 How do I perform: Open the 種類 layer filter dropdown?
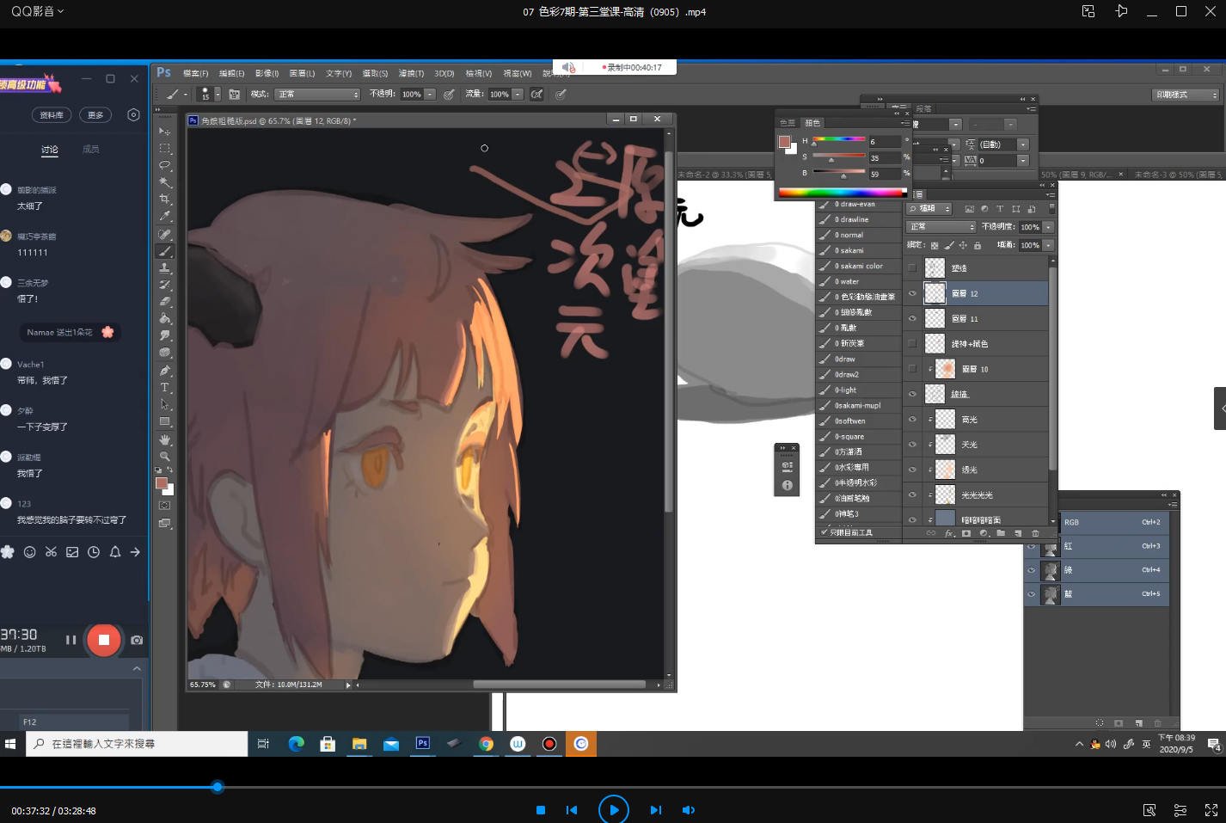[929, 208]
